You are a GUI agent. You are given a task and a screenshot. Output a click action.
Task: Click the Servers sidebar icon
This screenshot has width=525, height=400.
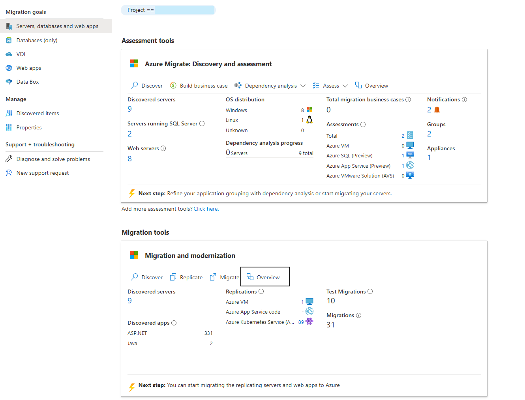pyautogui.click(x=9, y=26)
